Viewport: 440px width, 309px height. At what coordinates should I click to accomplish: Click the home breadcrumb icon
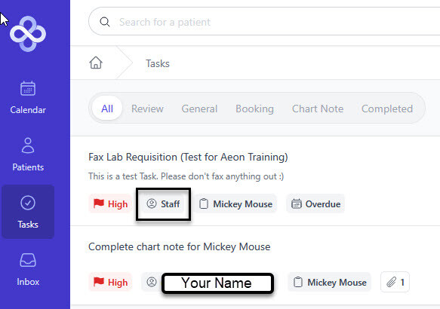(x=96, y=63)
